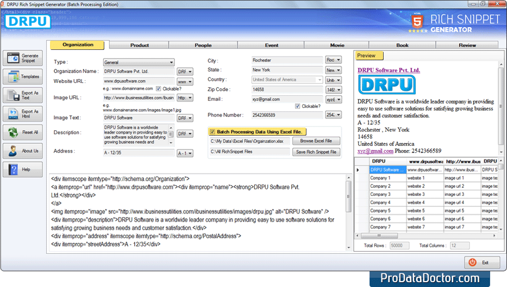
Task: Open column dropdown beside Zip Code
Action: [333, 90]
